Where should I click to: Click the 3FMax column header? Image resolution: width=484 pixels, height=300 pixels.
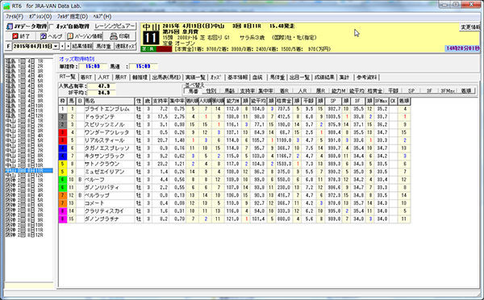[x=381, y=101]
